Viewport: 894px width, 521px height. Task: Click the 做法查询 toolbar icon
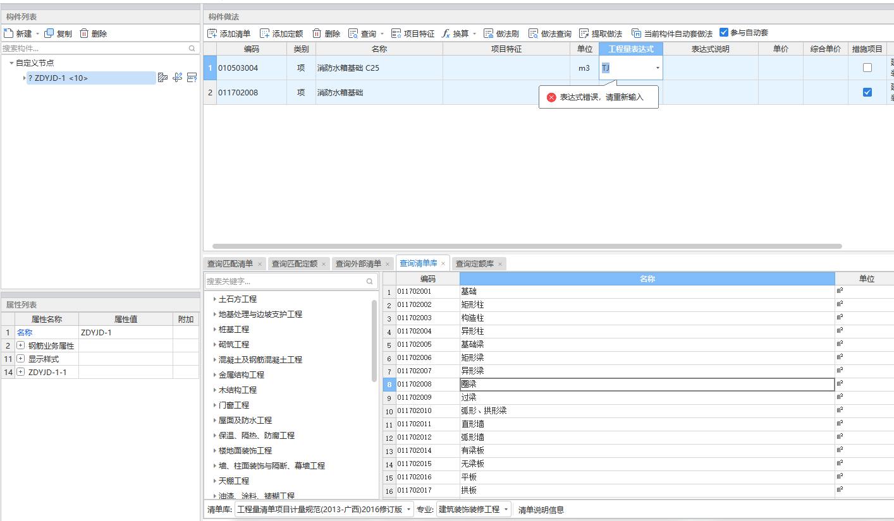click(x=533, y=33)
